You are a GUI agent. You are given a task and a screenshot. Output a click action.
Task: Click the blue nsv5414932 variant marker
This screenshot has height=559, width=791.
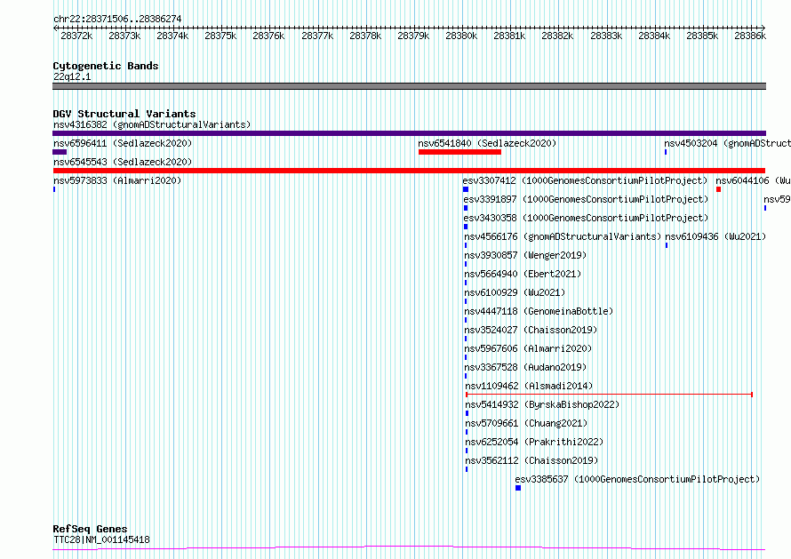[467, 413]
